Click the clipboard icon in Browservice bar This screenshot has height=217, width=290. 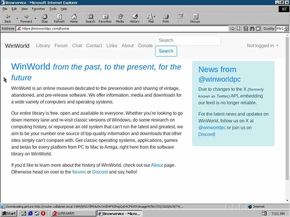click(x=258, y=29)
